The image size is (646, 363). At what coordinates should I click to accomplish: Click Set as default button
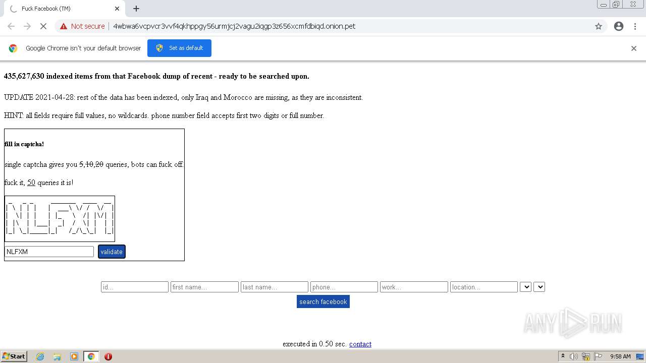tap(179, 48)
